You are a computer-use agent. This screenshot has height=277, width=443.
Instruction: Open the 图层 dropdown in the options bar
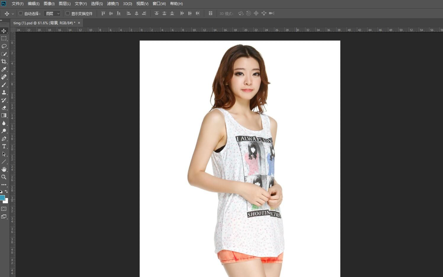pos(52,13)
